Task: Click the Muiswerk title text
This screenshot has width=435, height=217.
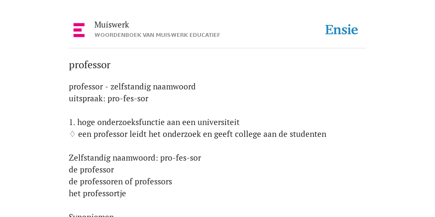Action: point(112,25)
